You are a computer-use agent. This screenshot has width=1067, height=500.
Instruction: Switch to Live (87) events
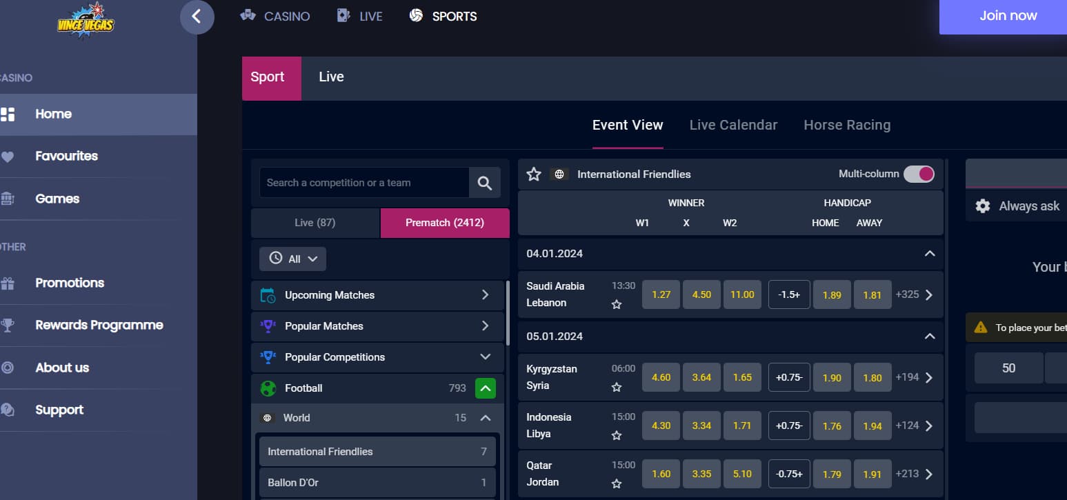point(315,223)
